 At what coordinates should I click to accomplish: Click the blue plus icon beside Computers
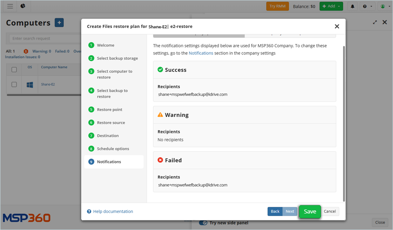point(59,23)
